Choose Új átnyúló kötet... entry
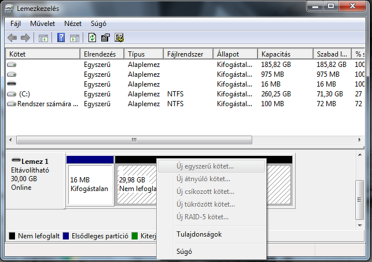The image size is (372, 262). [x=211, y=179]
